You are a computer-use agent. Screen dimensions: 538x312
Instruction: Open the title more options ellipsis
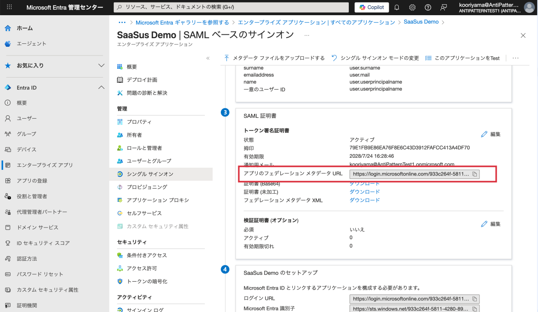coord(307,35)
